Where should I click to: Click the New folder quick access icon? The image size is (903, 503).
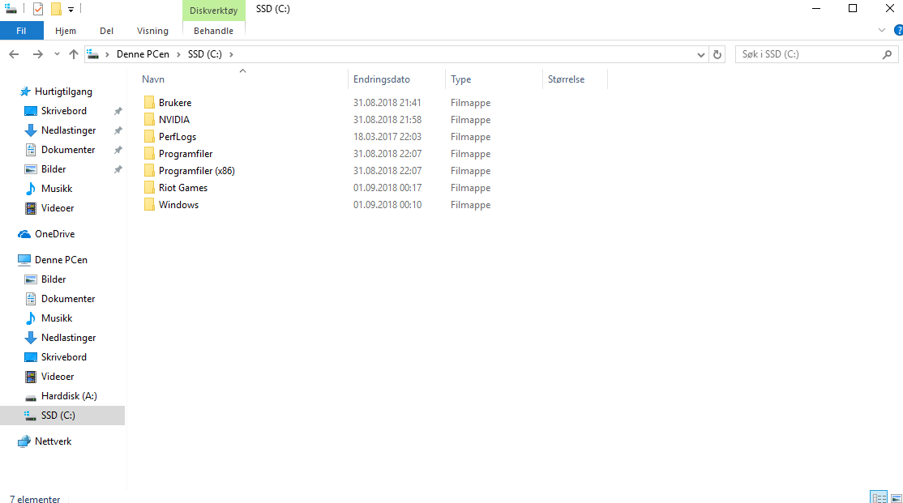point(56,9)
